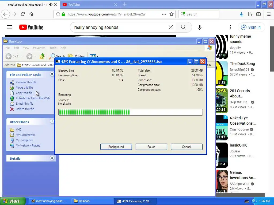
Task: Open VM2 folder in Other Places
Action: tap(18, 129)
